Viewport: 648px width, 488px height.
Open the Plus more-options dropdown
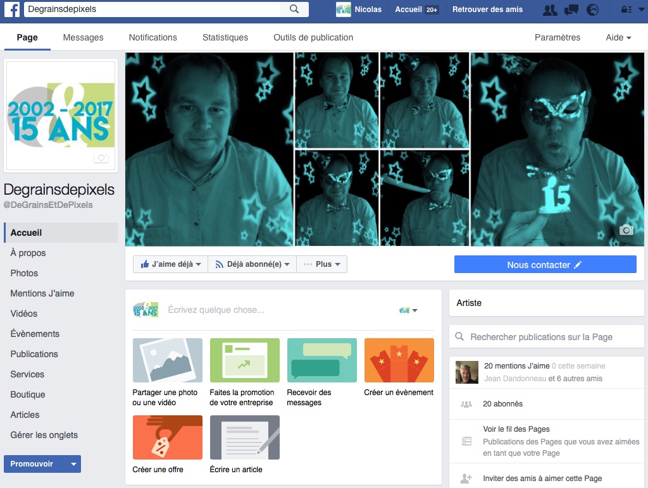click(322, 264)
